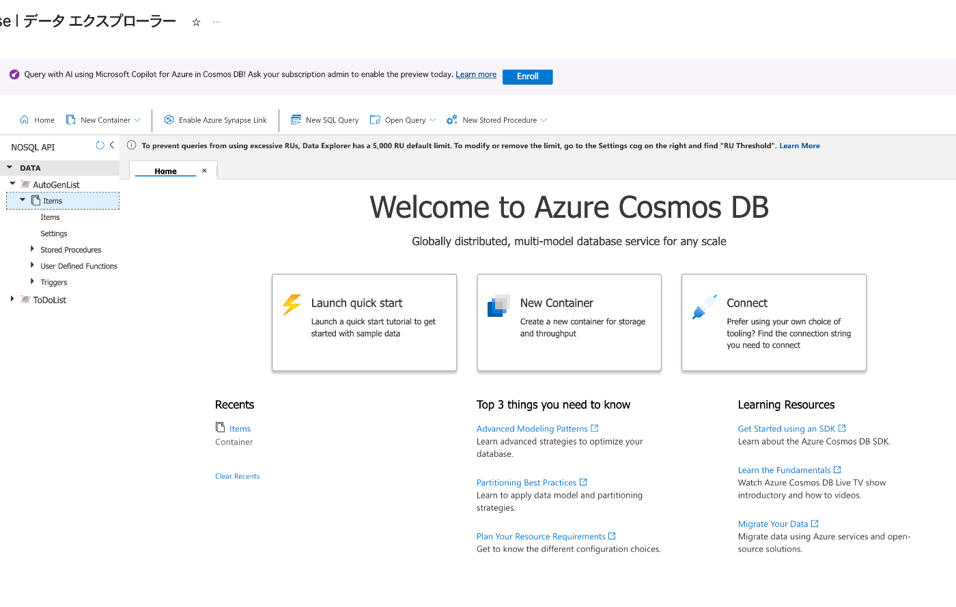Image resolution: width=956 pixels, height=607 pixels.
Task: Select User Defined Functions in tree
Action: click(79, 266)
